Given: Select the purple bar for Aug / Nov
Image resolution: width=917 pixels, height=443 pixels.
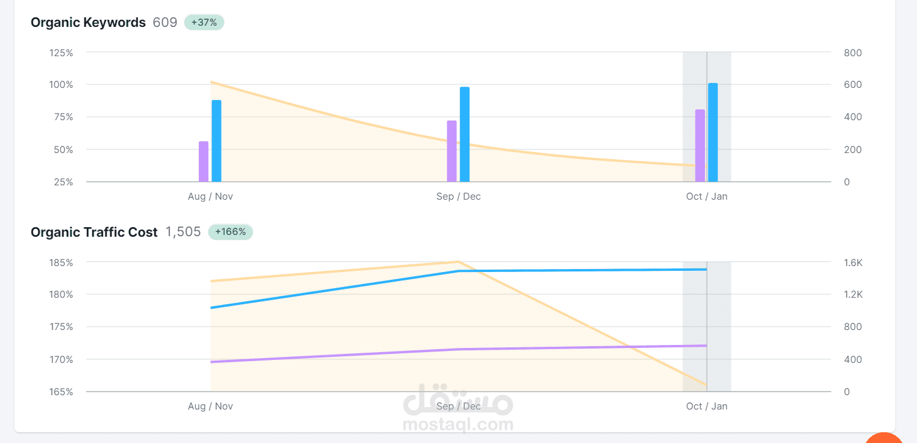Looking at the screenshot, I should click(204, 161).
